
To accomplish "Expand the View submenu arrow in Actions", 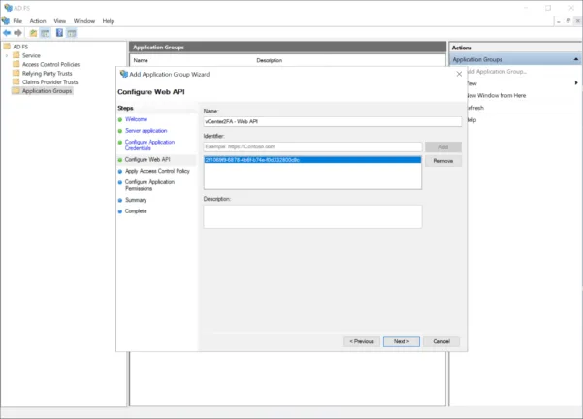I will pyautogui.click(x=576, y=82).
